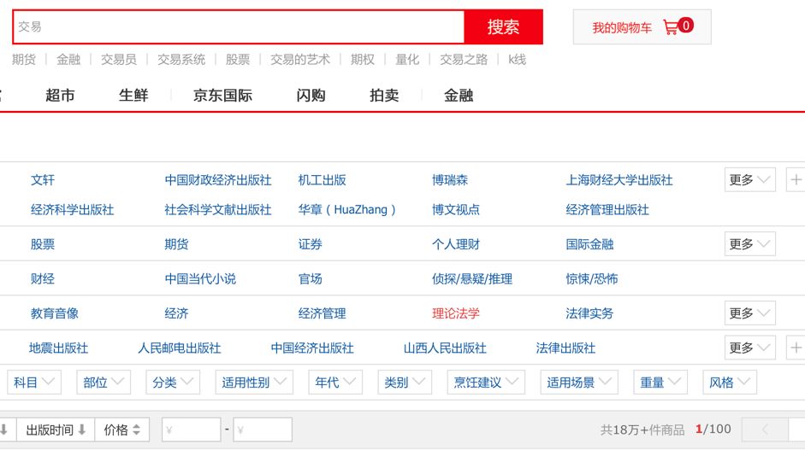Expand 更多 in the 教育音像 row
Image resolution: width=805 pixels, height=450 pixels.
(x=749, y=313)
